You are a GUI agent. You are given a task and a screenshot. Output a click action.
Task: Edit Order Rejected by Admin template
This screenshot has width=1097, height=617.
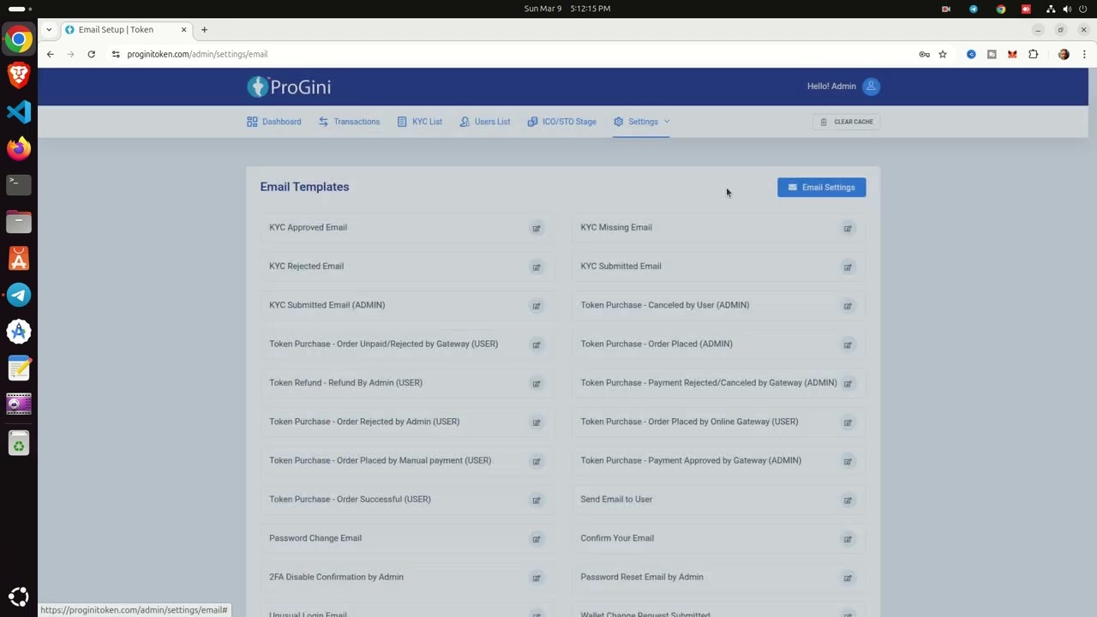[x=537, y=422]
